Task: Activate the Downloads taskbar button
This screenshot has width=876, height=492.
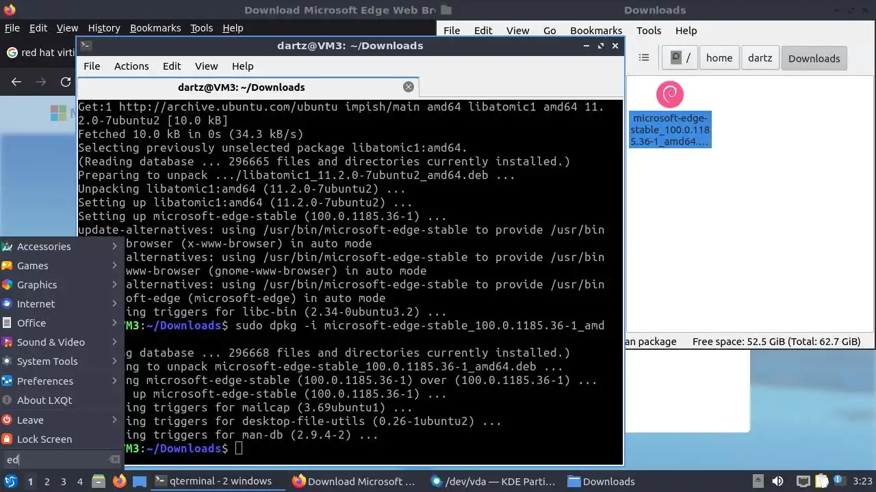Action: [630, 481]
